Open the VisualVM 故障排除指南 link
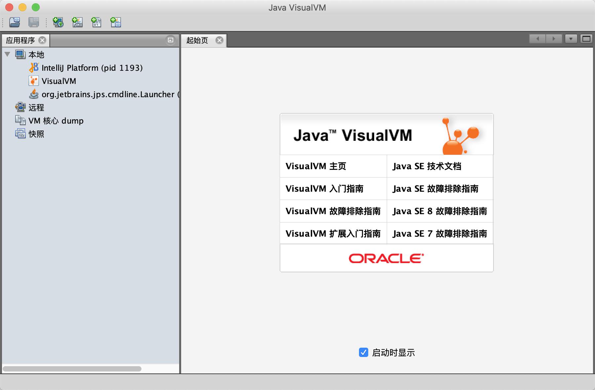Screen dimensions: 595x390 333,211
